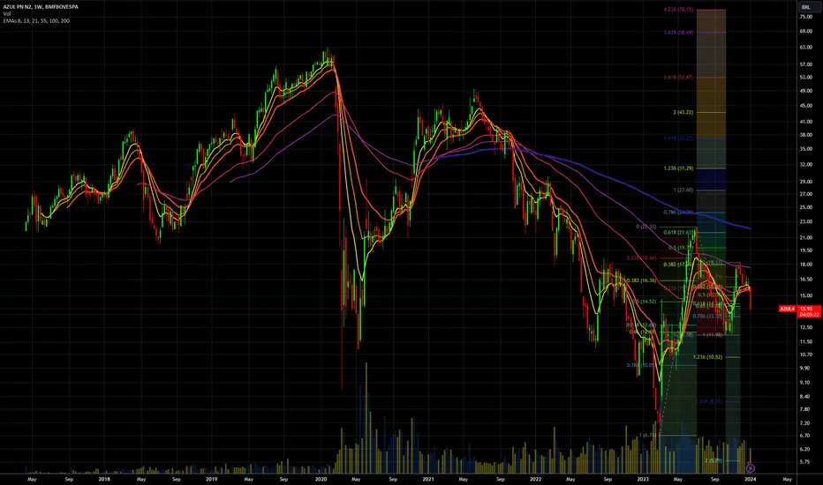Click the 45.00 price scale label

tap(805, 106)
